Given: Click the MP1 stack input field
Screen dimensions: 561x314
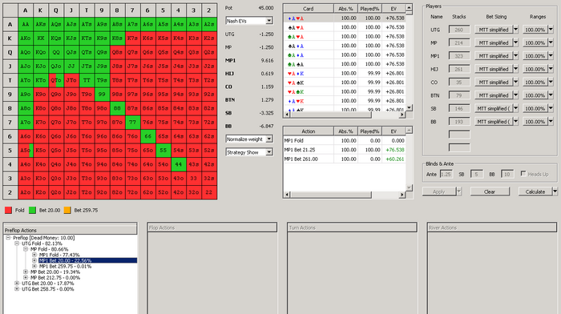Looking at the screenshot, I should (459, 56).
